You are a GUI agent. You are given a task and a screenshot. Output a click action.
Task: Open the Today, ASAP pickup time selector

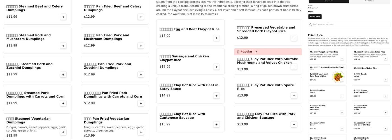point(313,8)
